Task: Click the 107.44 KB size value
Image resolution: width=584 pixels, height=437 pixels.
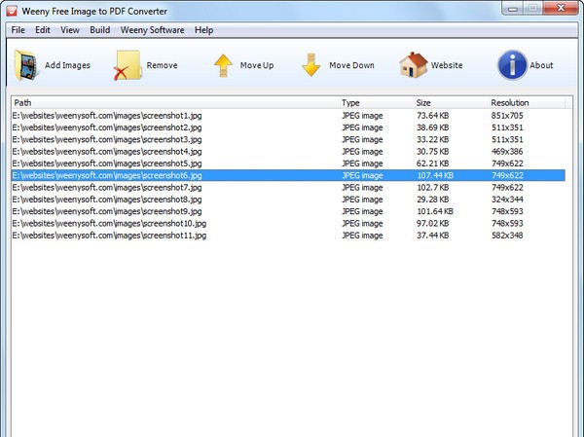Action: [435, 175]
